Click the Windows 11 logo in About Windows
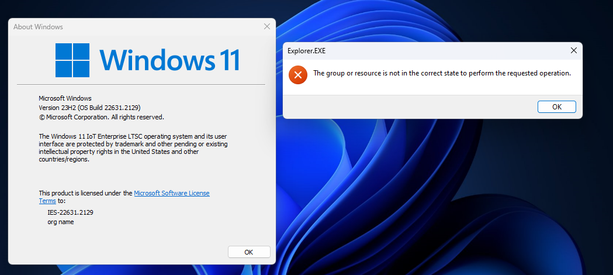Viewport: 613px width, 275px height. [147, 60]
